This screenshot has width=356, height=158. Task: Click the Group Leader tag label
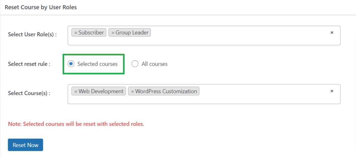click(x=132, y=33)
